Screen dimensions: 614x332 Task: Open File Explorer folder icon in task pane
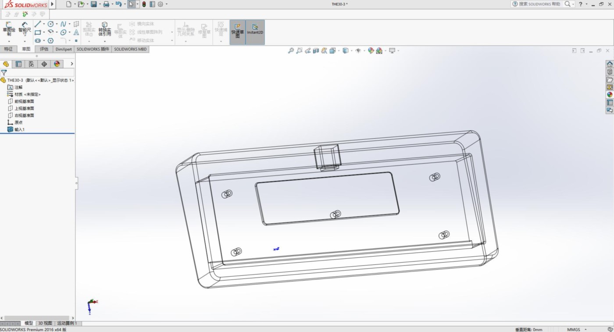[x=610, y=79]
